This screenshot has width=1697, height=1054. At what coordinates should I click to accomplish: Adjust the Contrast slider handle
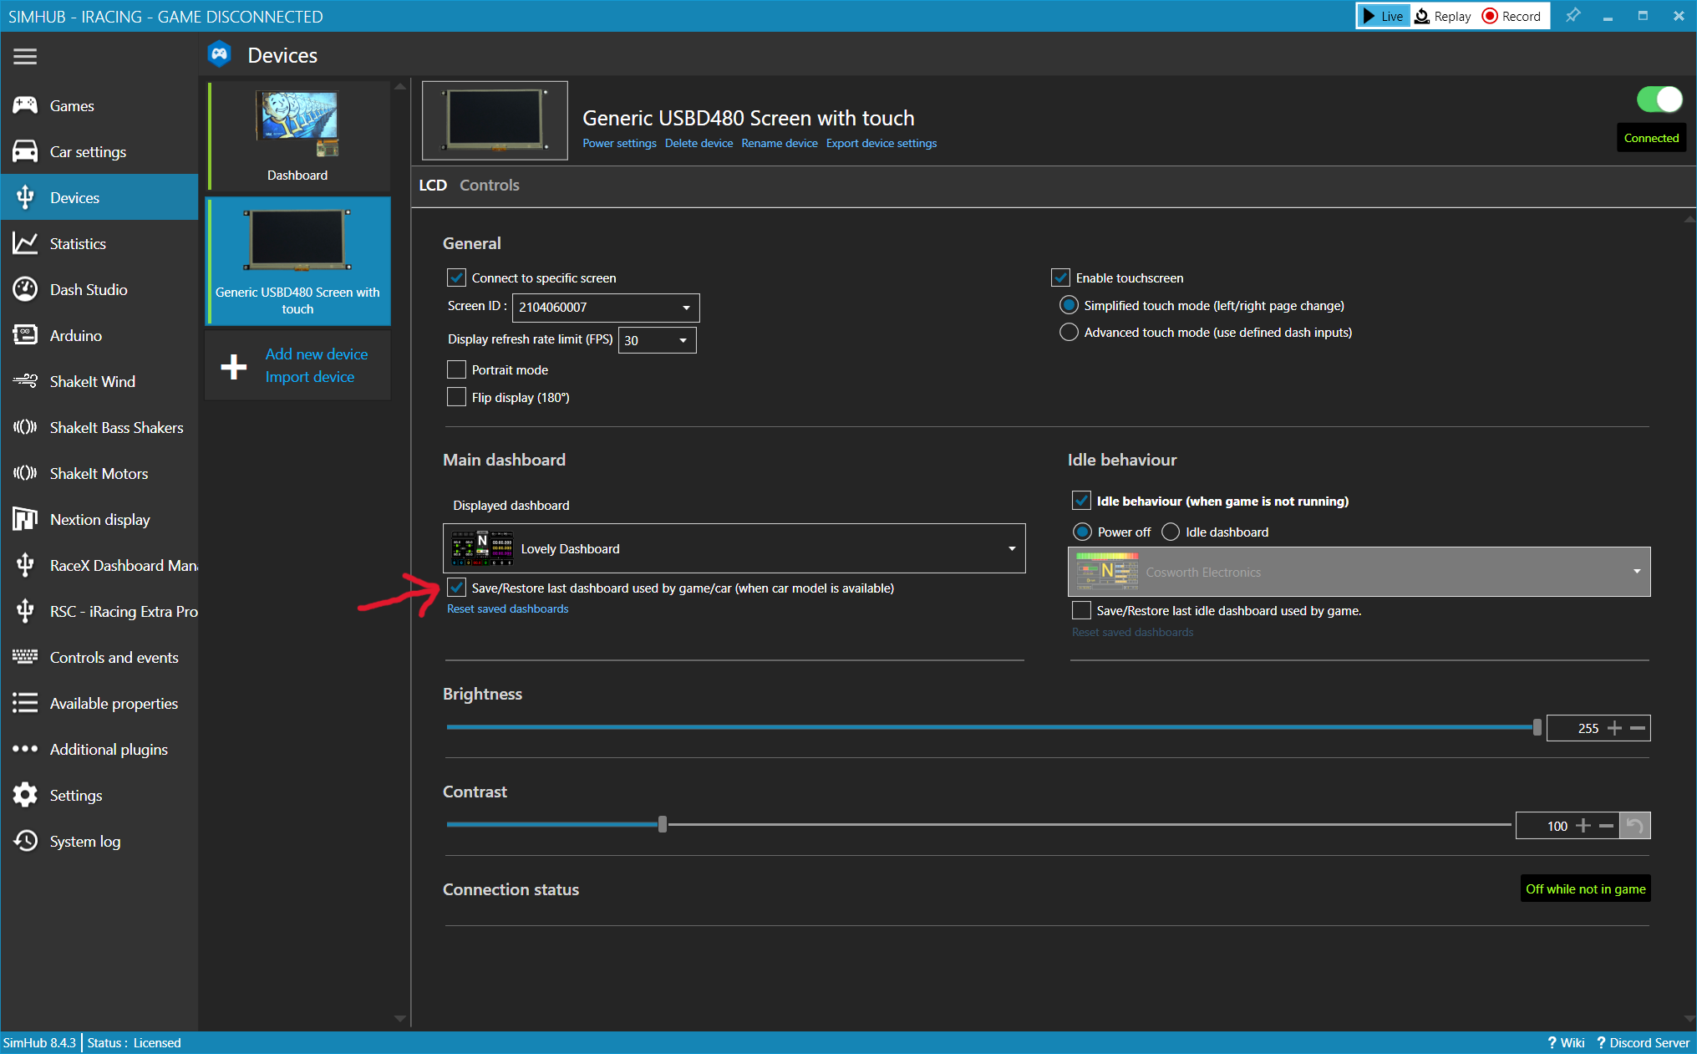[x=663, y=825]
